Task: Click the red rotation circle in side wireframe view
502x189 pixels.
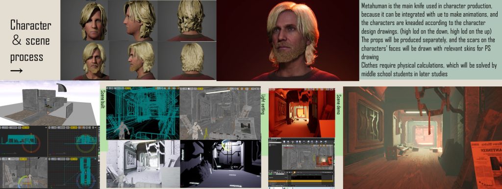Action: tap(31, 143)
